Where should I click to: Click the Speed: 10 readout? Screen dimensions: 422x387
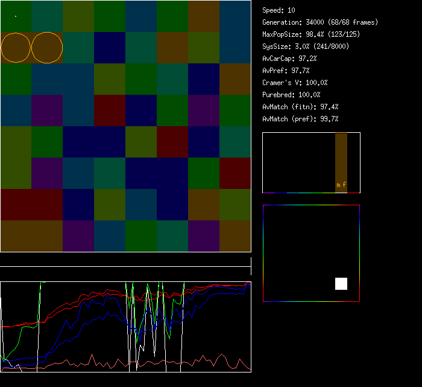click(279, 10)
